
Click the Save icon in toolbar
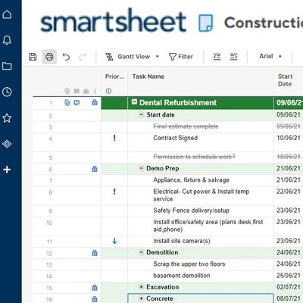click(x=33, y=57)
